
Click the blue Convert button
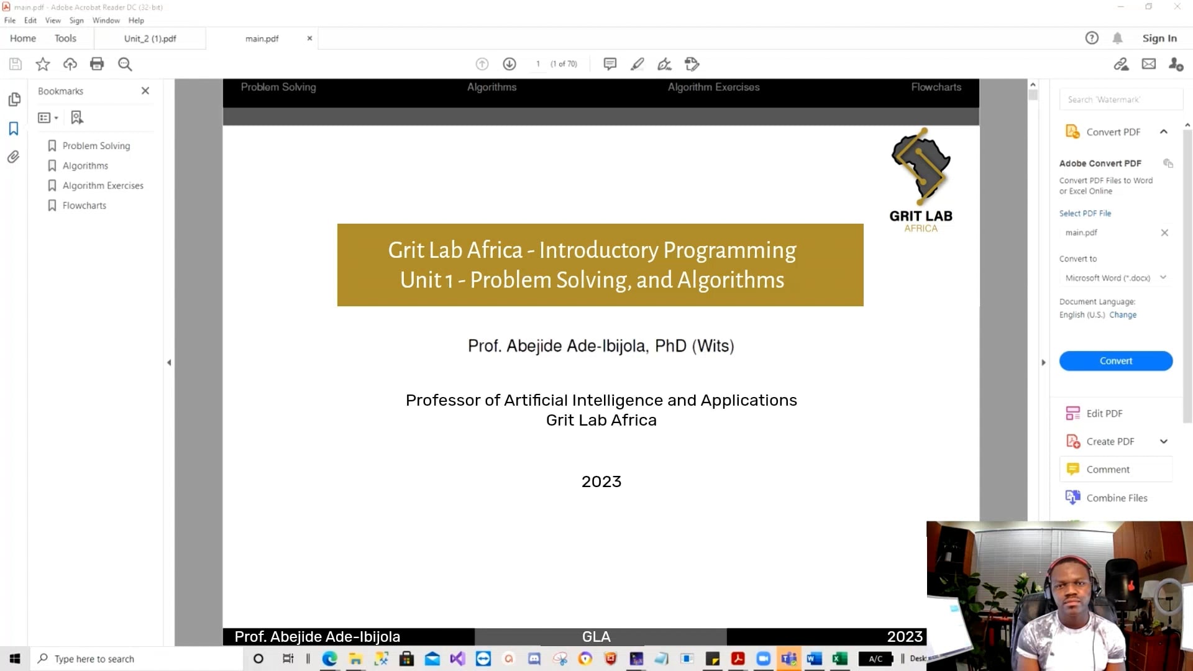tap(1116, 361)
